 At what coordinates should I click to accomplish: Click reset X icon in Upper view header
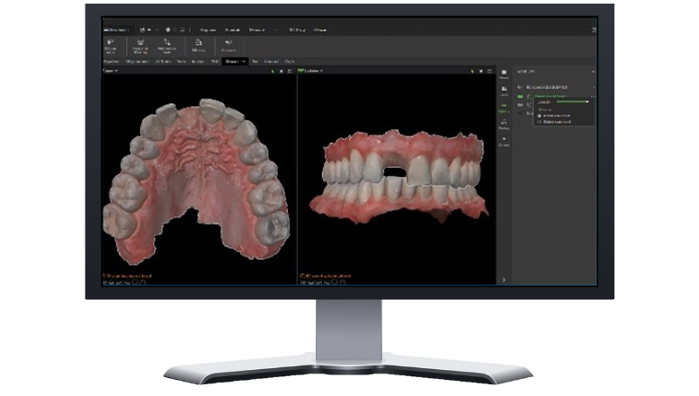coord(282,71)
